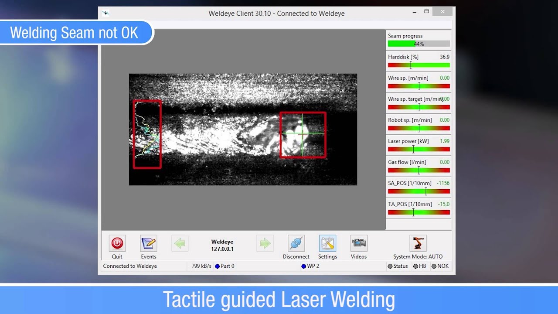Screen dimensions: 558x314
Task: Click the TA_POS gauge bar
Action: click(x=419, y=212)
